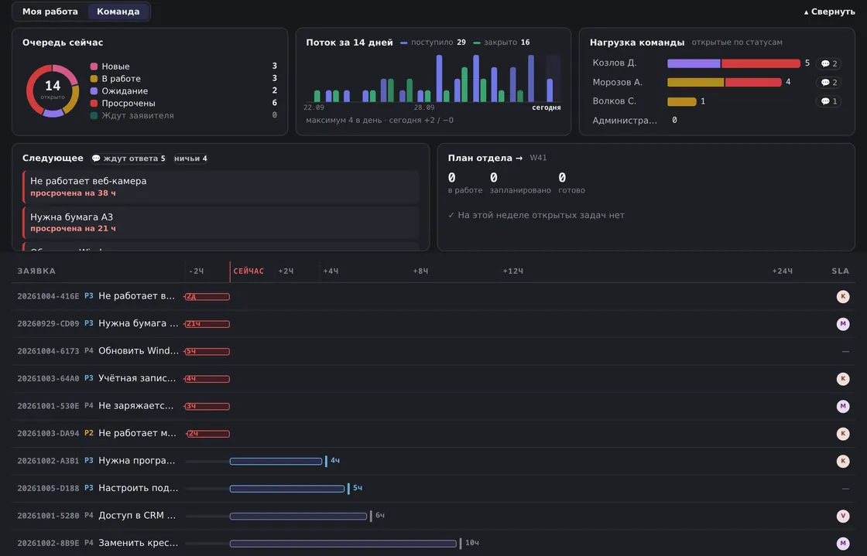Screen dimensions: 867x556
Task: Open the comments badge for Морозов А.
Action: tap(828, 82)
